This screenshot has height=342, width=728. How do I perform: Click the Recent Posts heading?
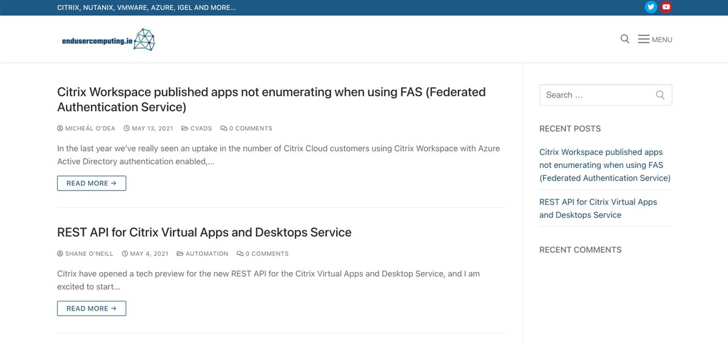(x=570, y=129)
